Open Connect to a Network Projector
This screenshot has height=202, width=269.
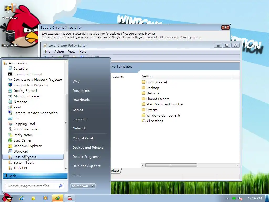point(35,79)
